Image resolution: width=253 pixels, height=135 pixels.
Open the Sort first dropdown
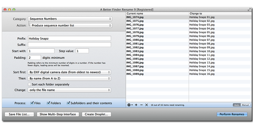tap(69, 72)
